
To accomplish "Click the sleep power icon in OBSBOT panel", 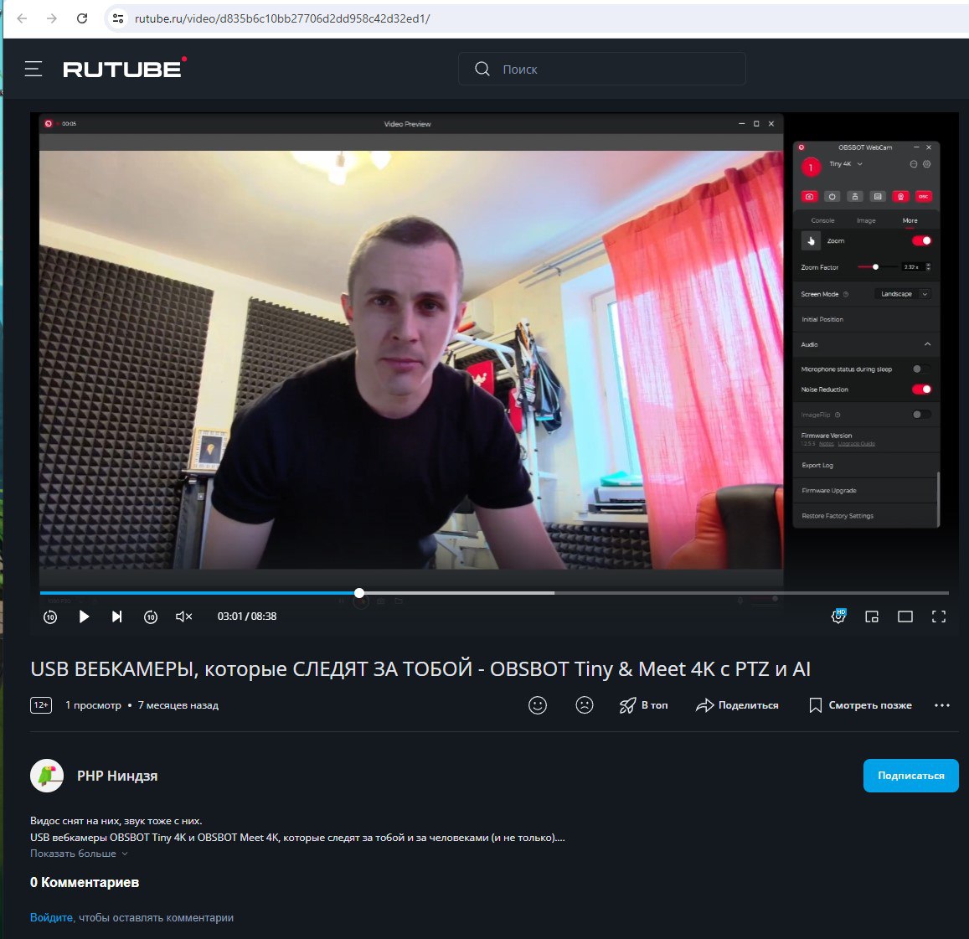I will [832, 196].
